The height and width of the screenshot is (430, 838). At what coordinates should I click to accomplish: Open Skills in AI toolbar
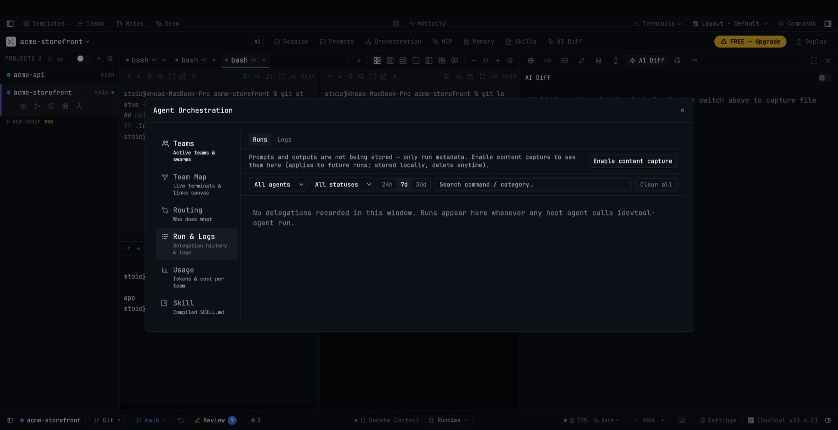click(521, 41)
